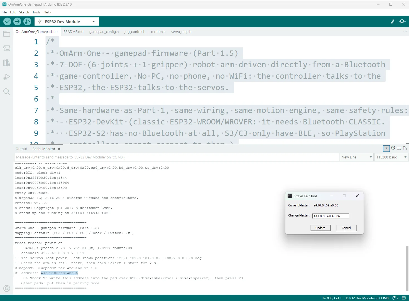Switch to the OmArmOne_Gamepad.ino tab
Screen dimensions: 409x301
point(36,32)
